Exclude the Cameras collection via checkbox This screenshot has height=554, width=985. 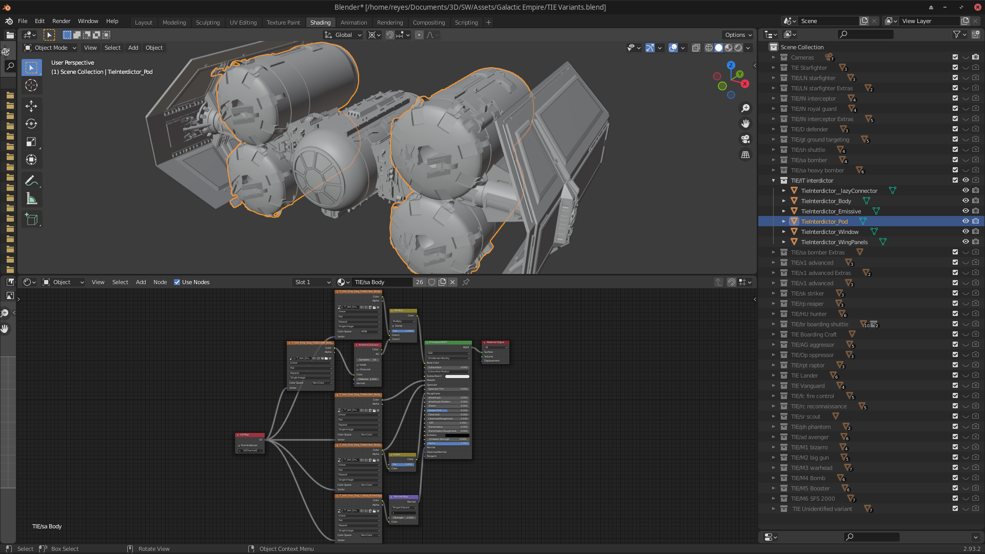[955, 57]
